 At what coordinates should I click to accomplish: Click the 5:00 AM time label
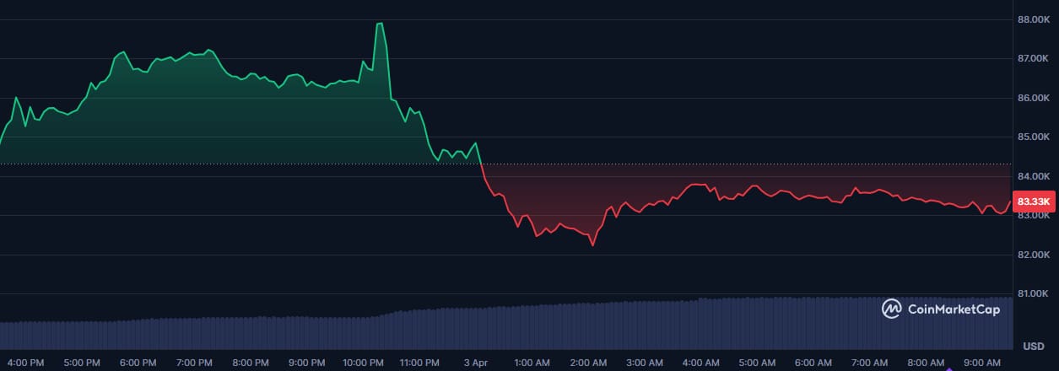coord(758,363)
